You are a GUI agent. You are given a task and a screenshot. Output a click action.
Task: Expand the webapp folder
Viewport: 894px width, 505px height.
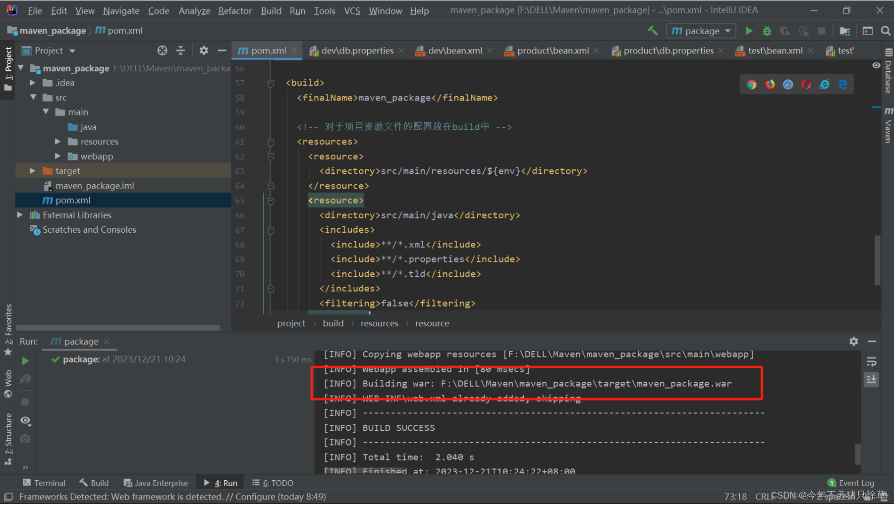(x=58, y=156)
